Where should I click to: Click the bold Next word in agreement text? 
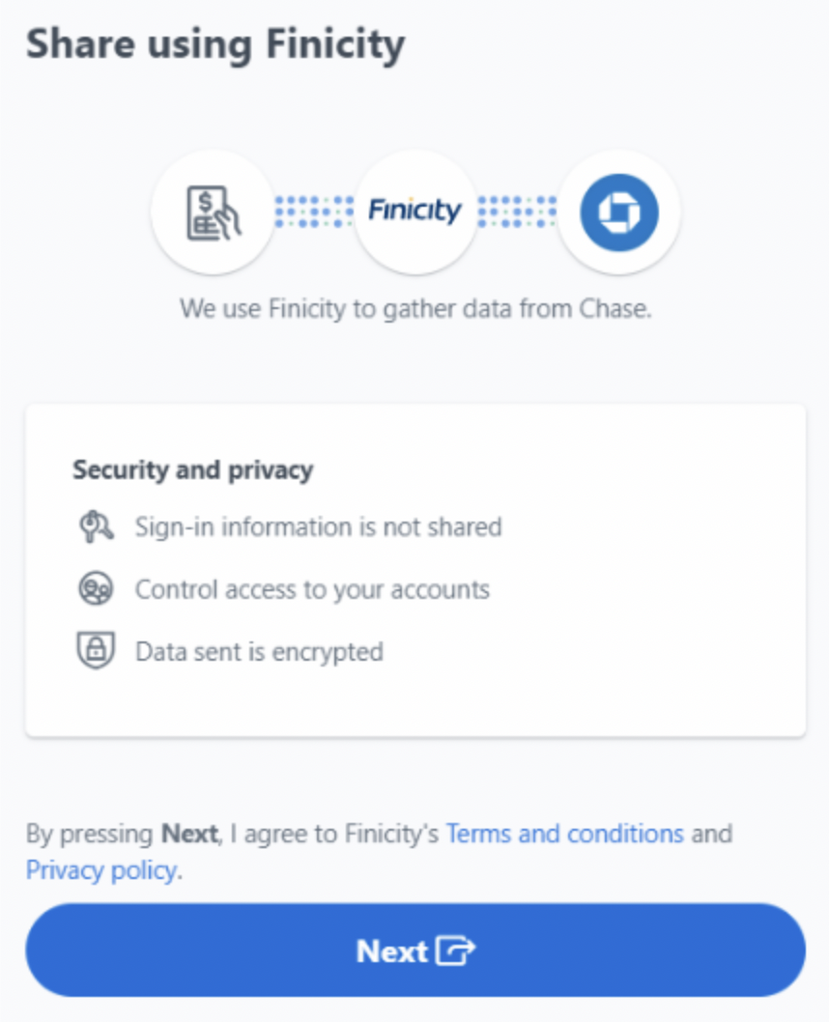point(189,834)
